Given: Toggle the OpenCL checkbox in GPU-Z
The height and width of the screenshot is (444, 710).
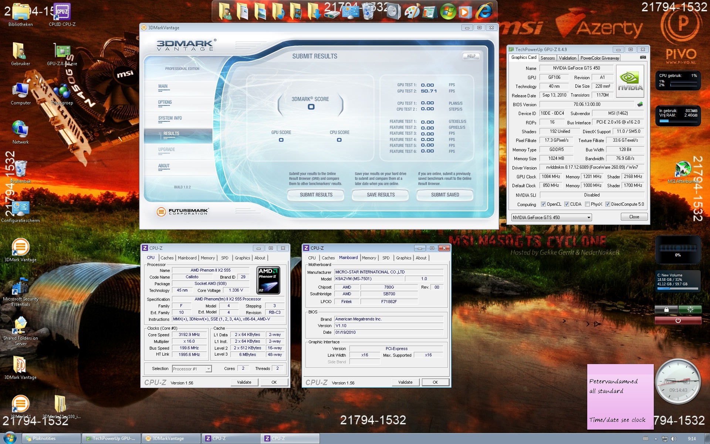Looking at the screenshot, I should [543, 204].
